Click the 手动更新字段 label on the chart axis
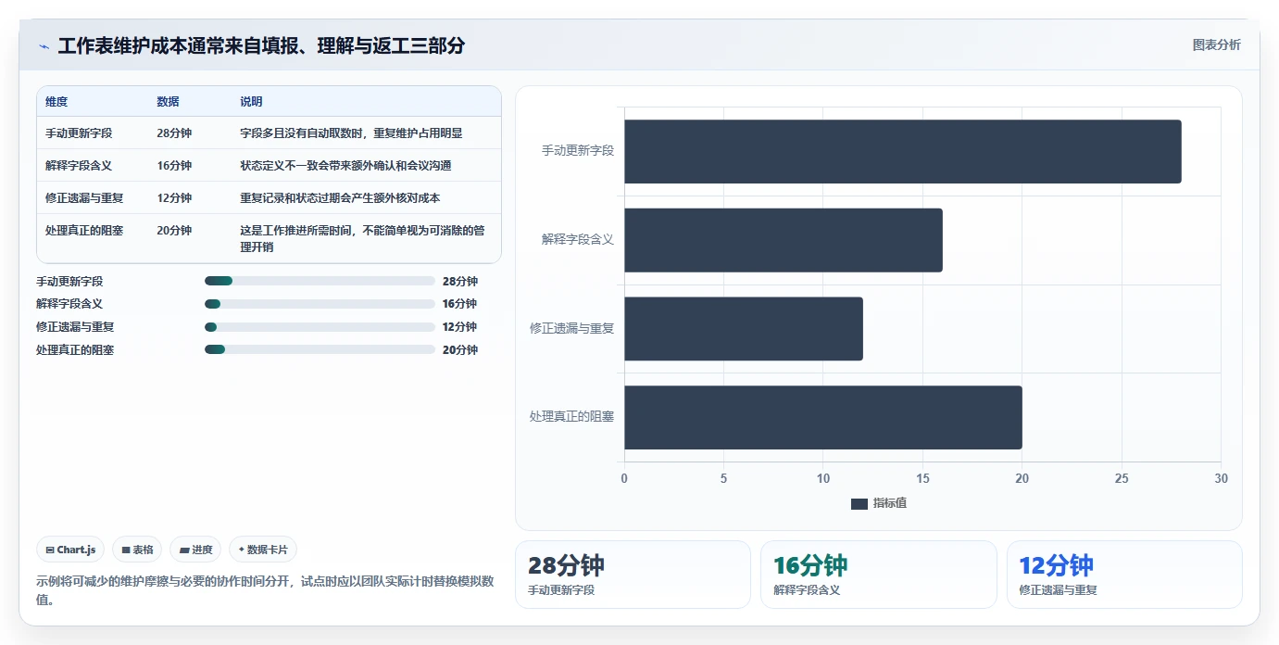Screen dimensions: 1279x645 coord(578,150)
